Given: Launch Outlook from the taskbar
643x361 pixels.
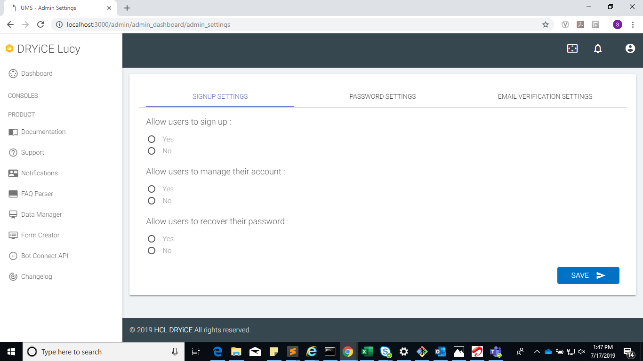Looking at the screenshot, I should (x=440, y=352).
